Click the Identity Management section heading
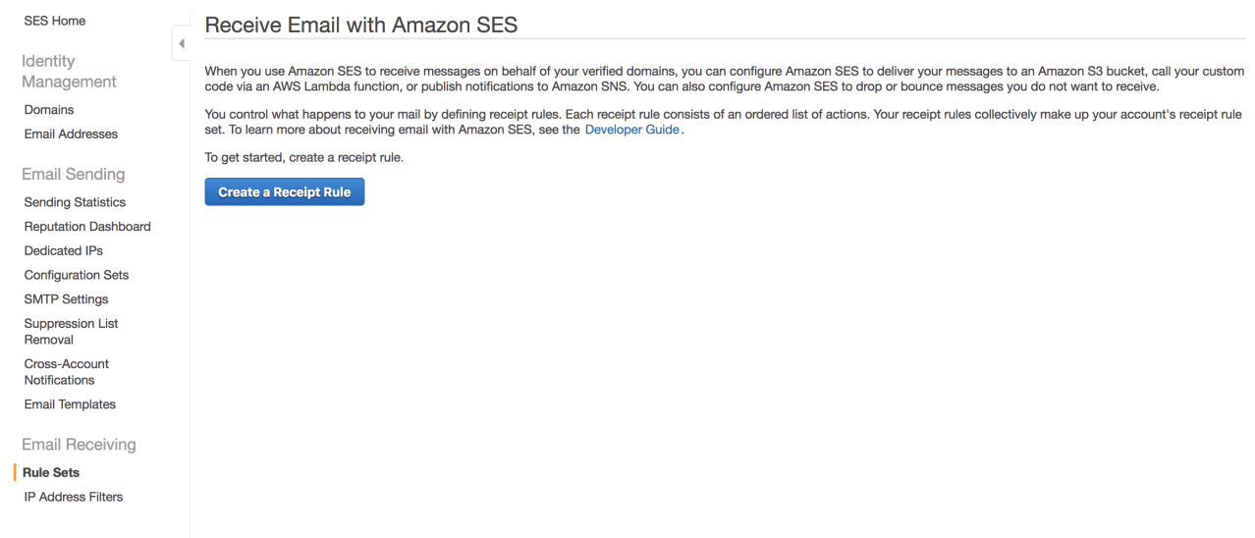The height and width of the screenshot is (538, 1255). [69, 72]
